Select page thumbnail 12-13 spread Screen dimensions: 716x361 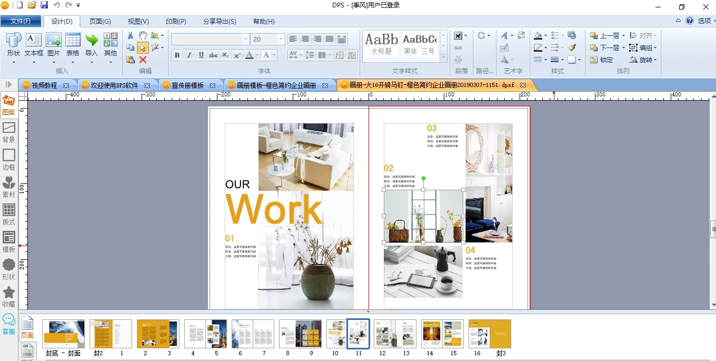pos(395,333)
